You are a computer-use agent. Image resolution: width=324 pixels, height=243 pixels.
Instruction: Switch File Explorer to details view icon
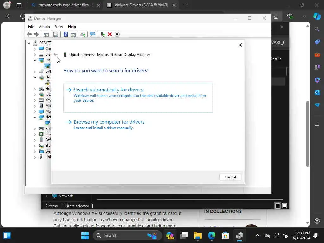(x=277, y=206)
